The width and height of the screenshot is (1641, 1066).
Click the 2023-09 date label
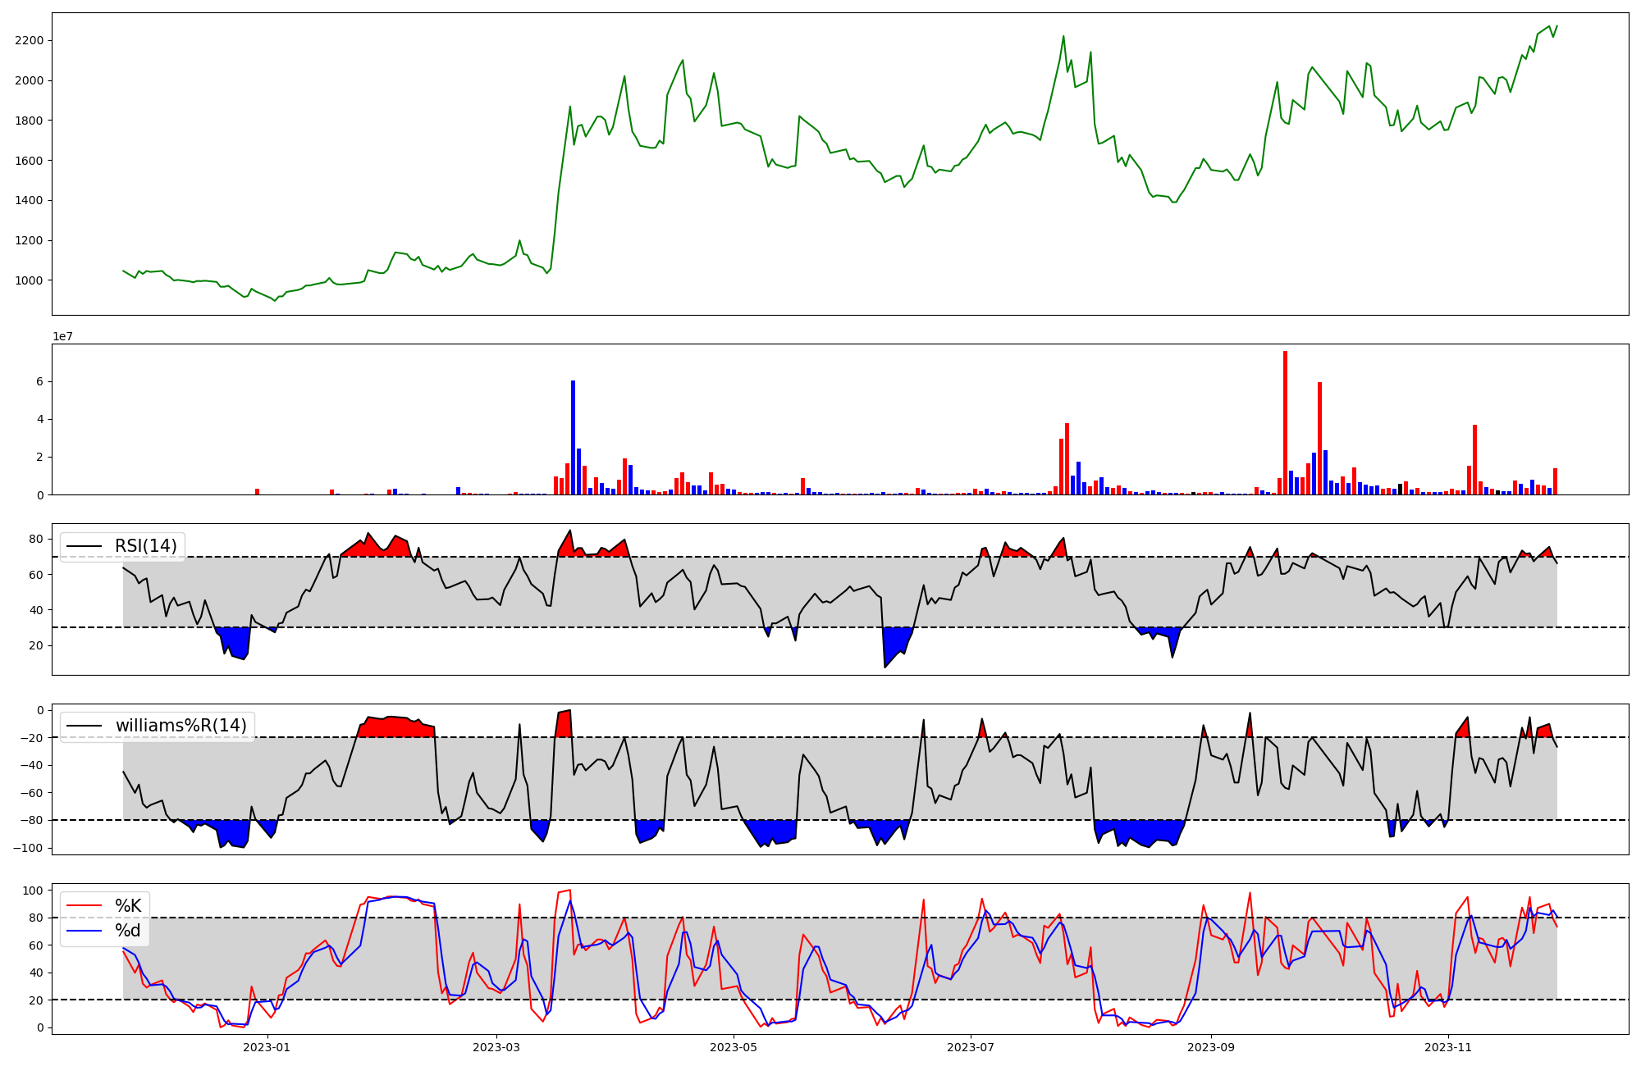point(1211,1047)
